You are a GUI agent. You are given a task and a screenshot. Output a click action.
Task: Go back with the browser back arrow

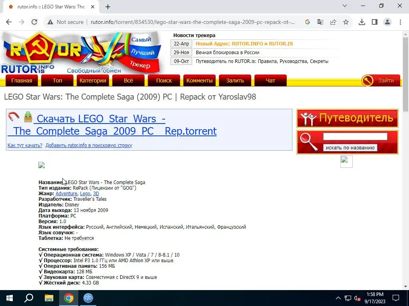[x=9, y=22]
